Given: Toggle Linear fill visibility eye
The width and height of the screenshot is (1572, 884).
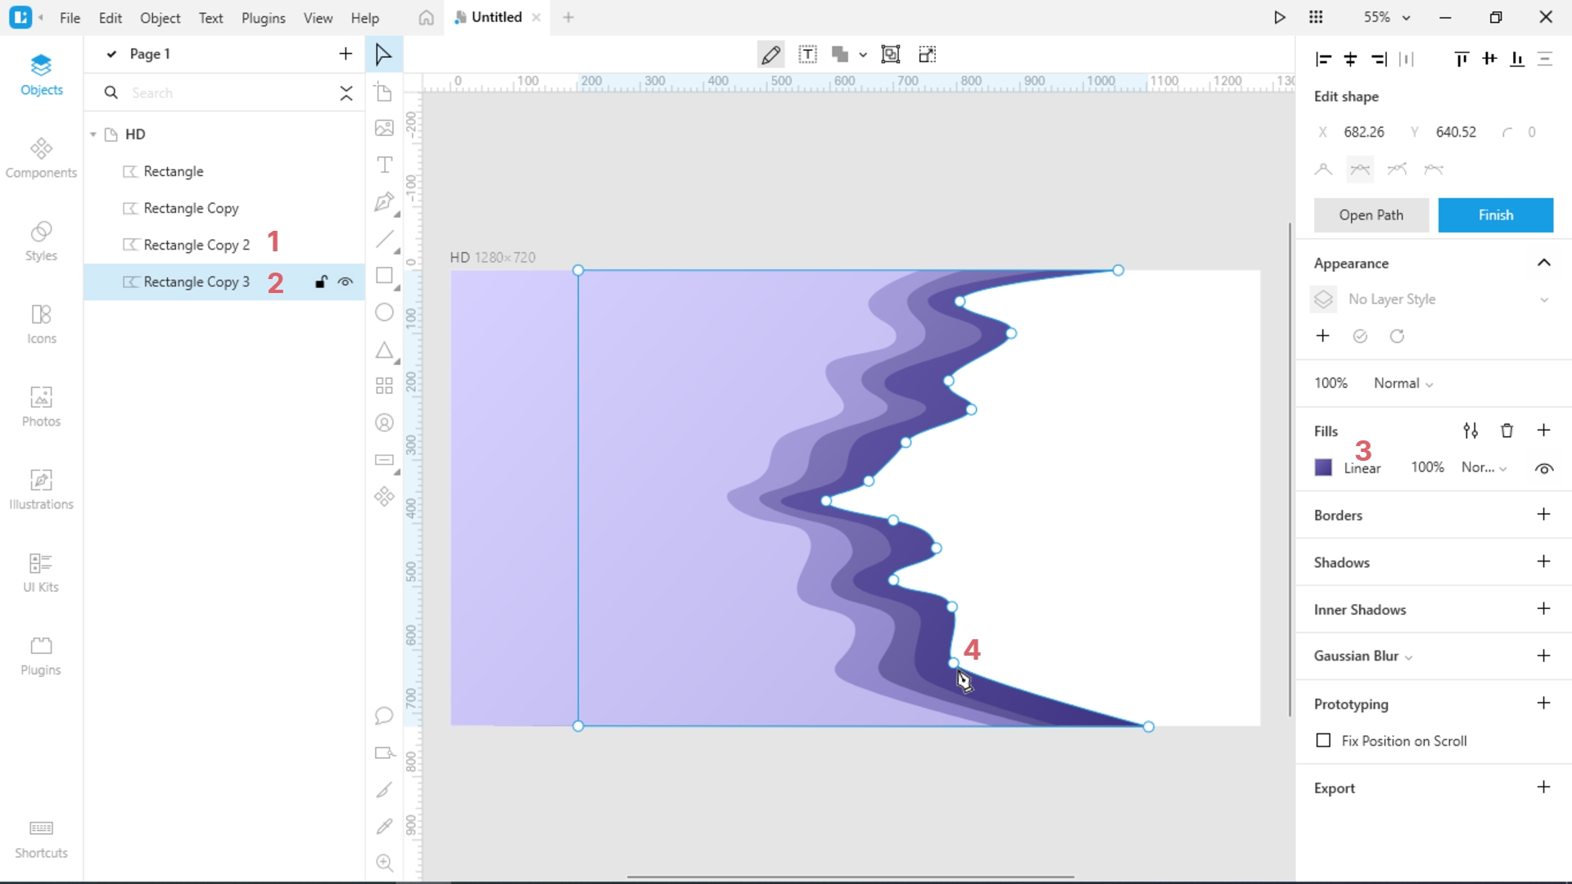Looking at the screenshot, I should 1544,468.
